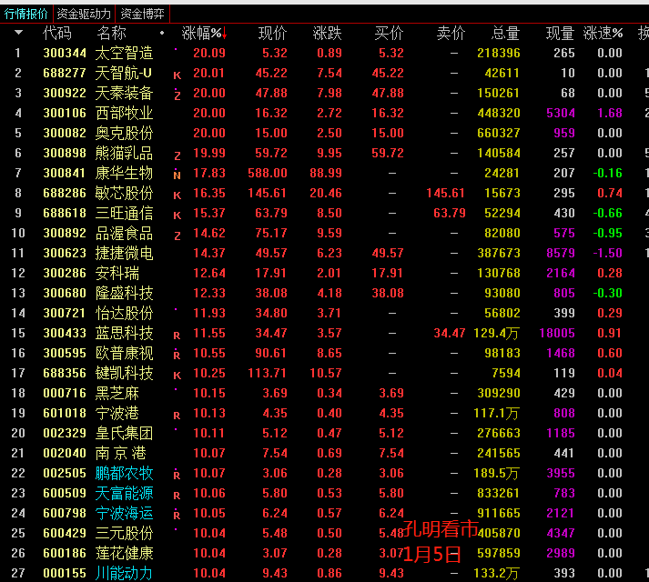The width and height of the screenshot is (649, 582).
Task: Click the R marker on 天富能源 row
Action: 177,496
